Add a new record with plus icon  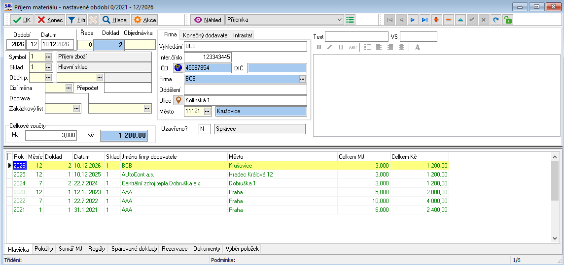pyautogui.click(x=437, y=20)
